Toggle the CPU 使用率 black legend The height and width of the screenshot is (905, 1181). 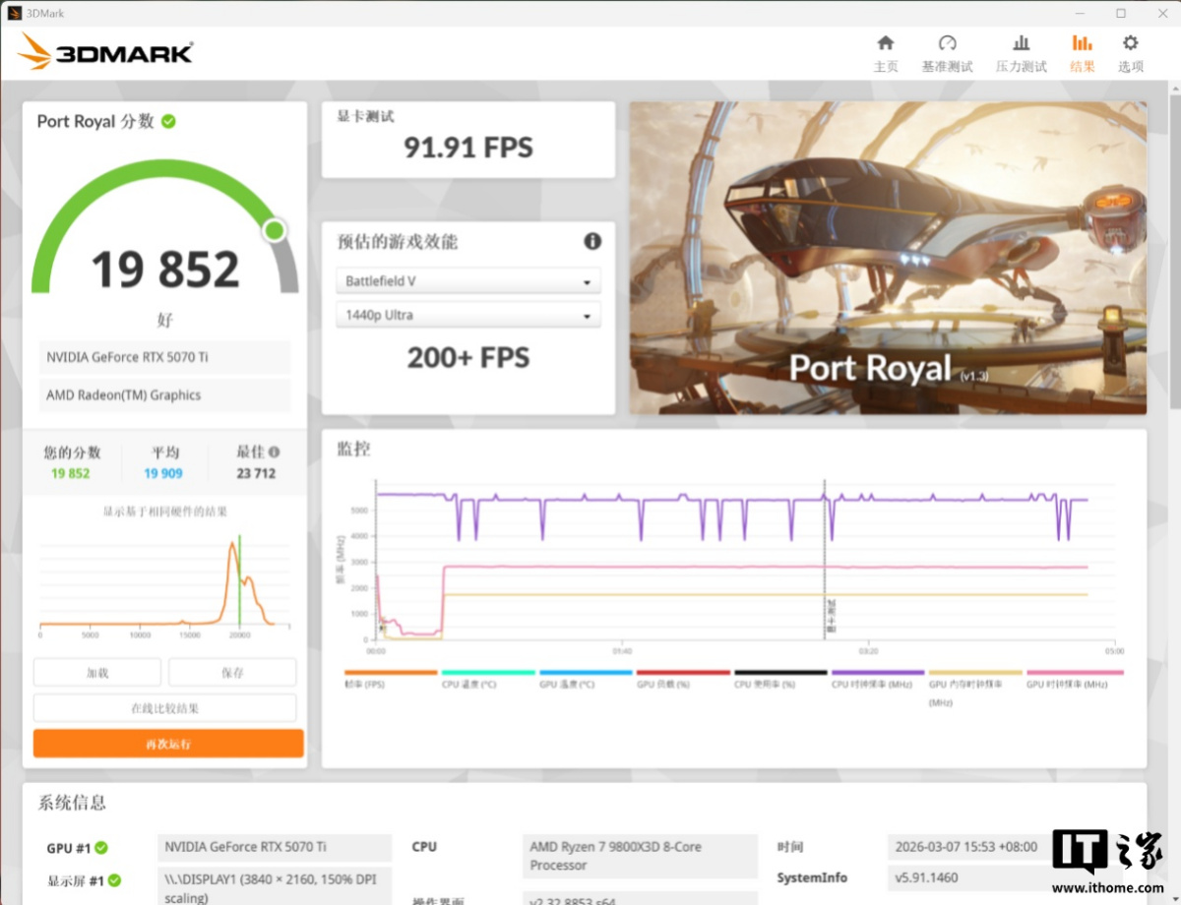tap(780, 678)
